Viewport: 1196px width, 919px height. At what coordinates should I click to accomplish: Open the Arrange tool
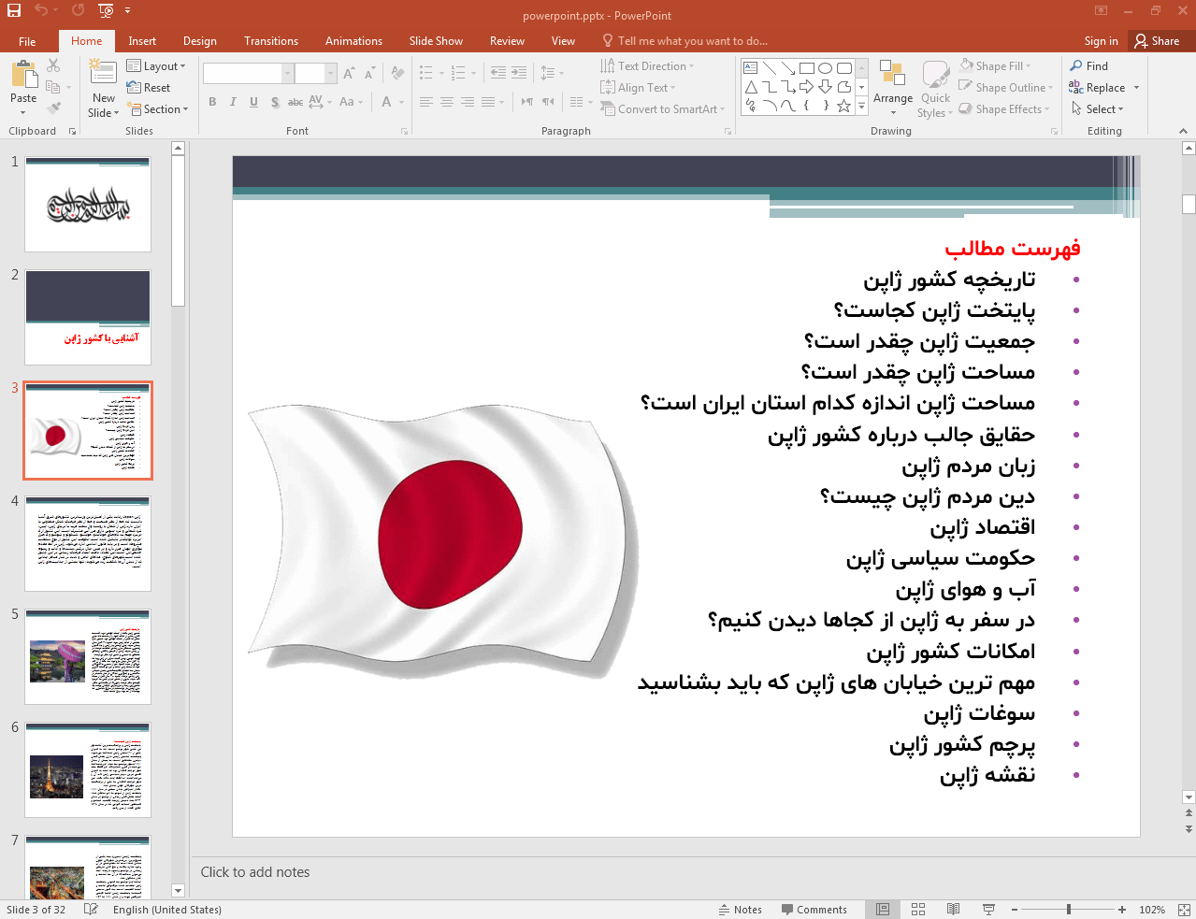point(892,84)
